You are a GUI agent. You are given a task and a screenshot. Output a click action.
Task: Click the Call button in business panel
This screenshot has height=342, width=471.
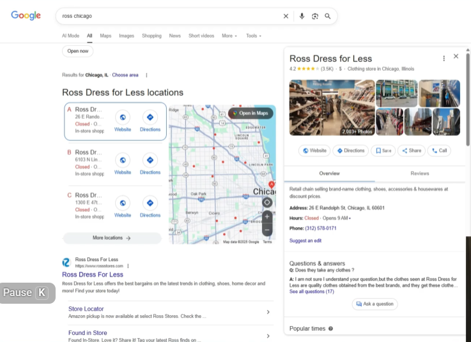[x=439, y=151]
